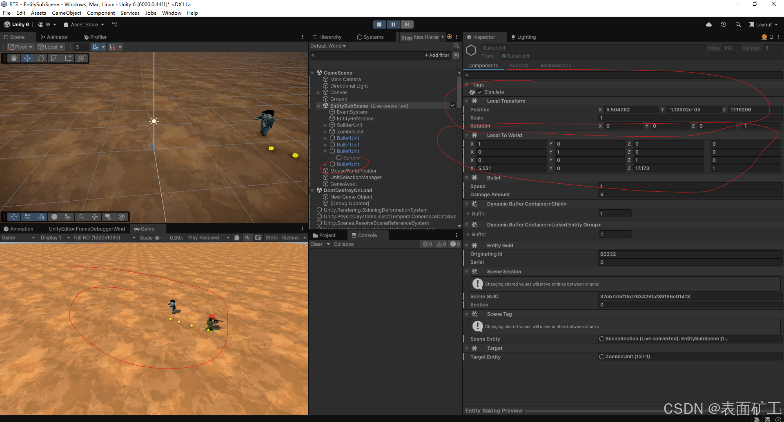Click the Scene overlay compass orientation icon
784x422 pixels.
pyautogui.click(x=121, y=217)
